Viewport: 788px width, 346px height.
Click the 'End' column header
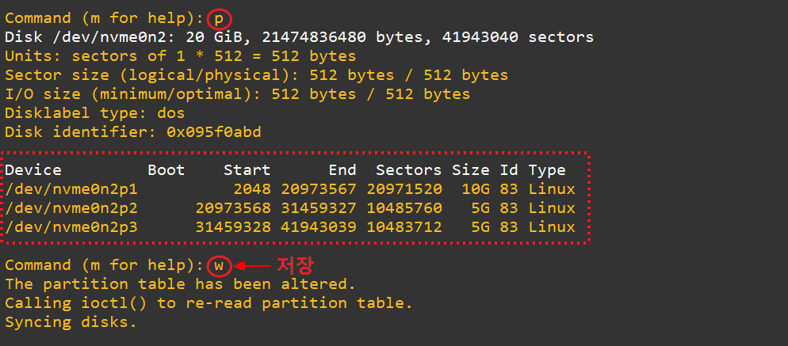click(342, 170)
